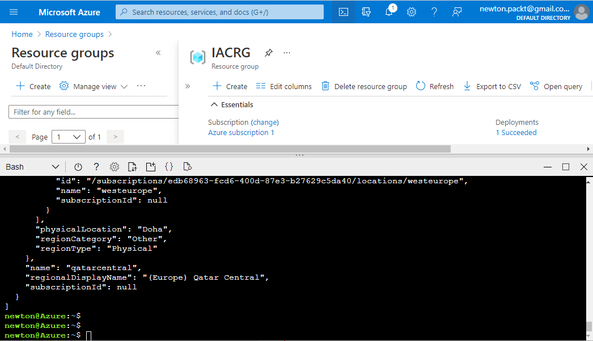Open more options next to IACRG title
Screen dimensions: 593x341
(x=287, y=53)
